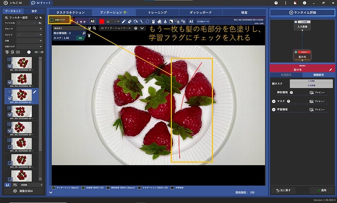Expand the AIアノテーションツール chevron
The image size is (337, 203).
(x=142, y=28)
